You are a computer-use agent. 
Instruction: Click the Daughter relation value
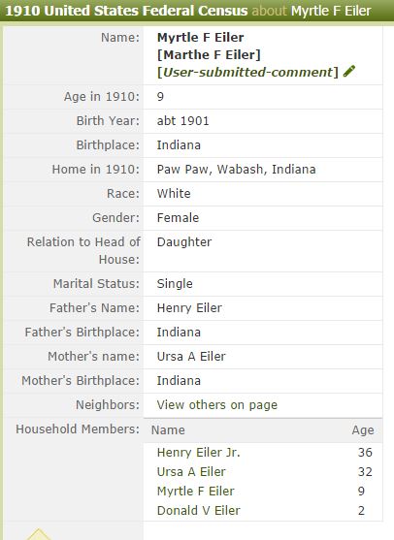click(184, 242)
